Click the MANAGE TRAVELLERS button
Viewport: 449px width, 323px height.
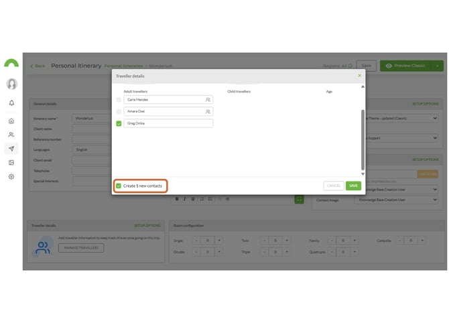pyautogui.click(x=81, y=248)
